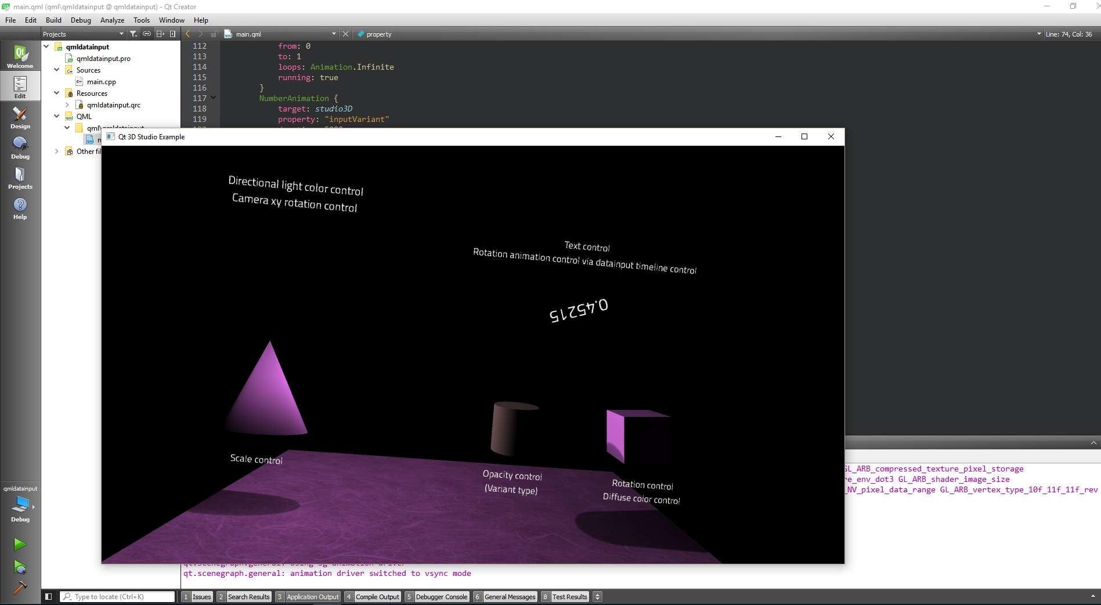Click the green Run button
Image resolution: width=1101 pixels, height=605 pixels.
click(20, 544)
